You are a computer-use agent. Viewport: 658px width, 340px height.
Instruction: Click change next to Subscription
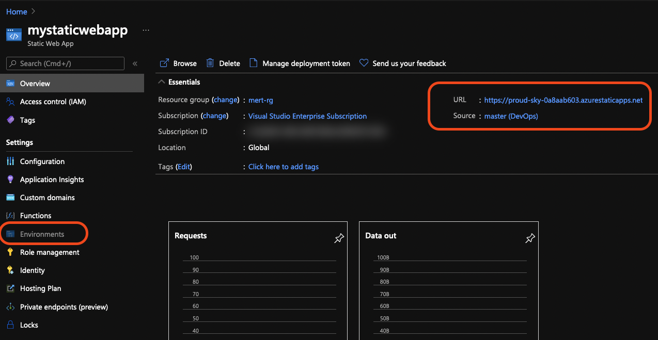click(214, 116)
